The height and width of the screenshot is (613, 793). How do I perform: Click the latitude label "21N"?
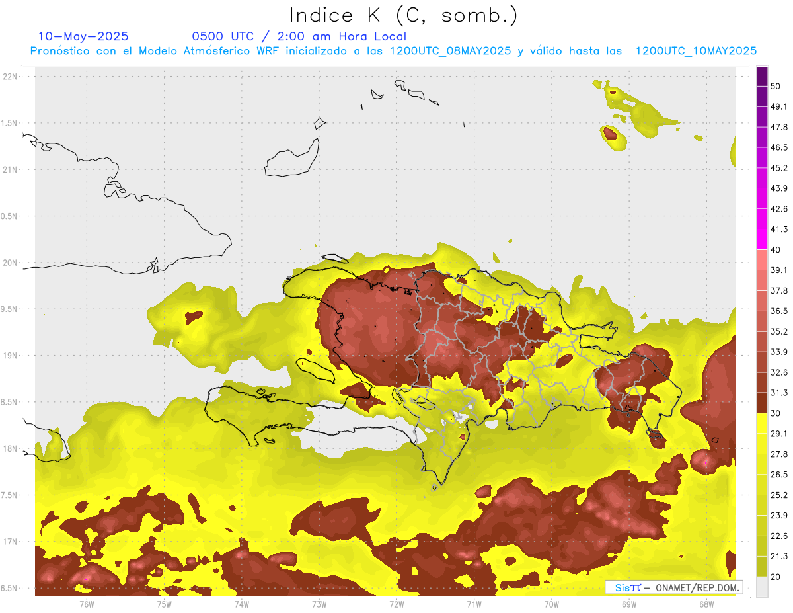click(11, 169)
